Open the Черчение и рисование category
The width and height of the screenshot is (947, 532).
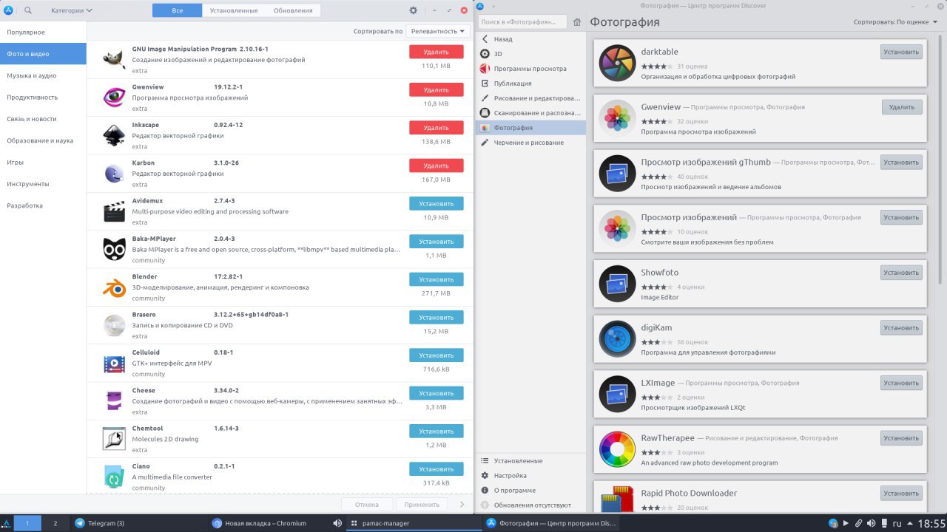[530, 143]
